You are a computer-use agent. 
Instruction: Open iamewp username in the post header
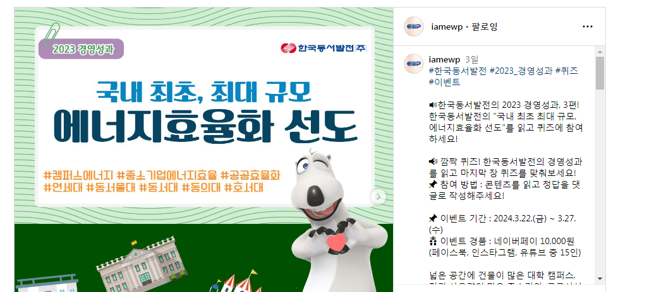coord(447,26)
